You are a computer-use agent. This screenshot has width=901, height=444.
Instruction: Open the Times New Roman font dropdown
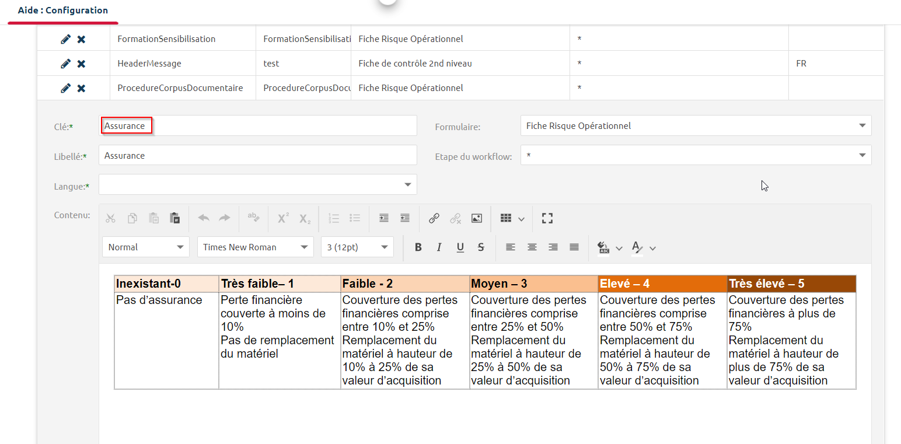256,247
